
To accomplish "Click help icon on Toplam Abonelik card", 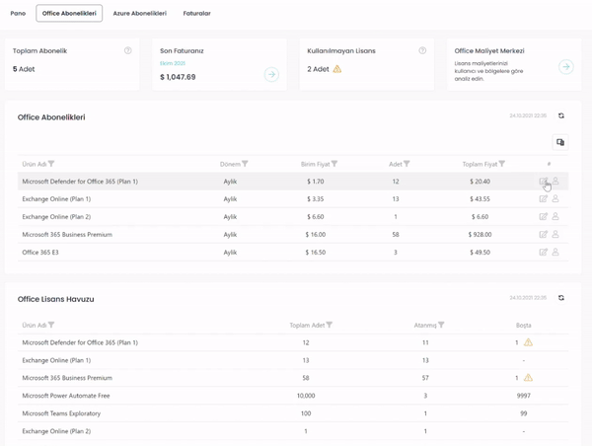I will 128,50.
